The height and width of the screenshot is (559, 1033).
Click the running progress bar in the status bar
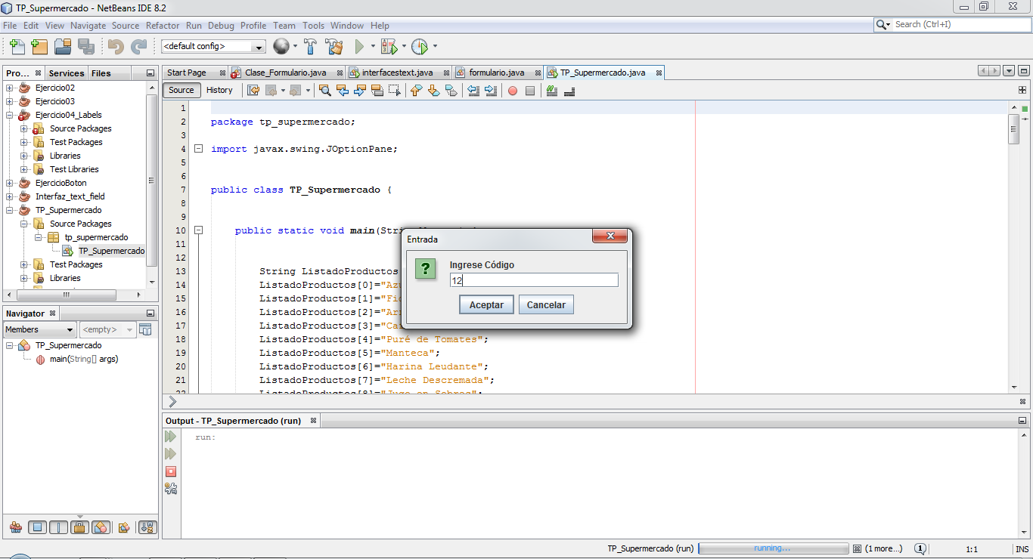point(773,548)
